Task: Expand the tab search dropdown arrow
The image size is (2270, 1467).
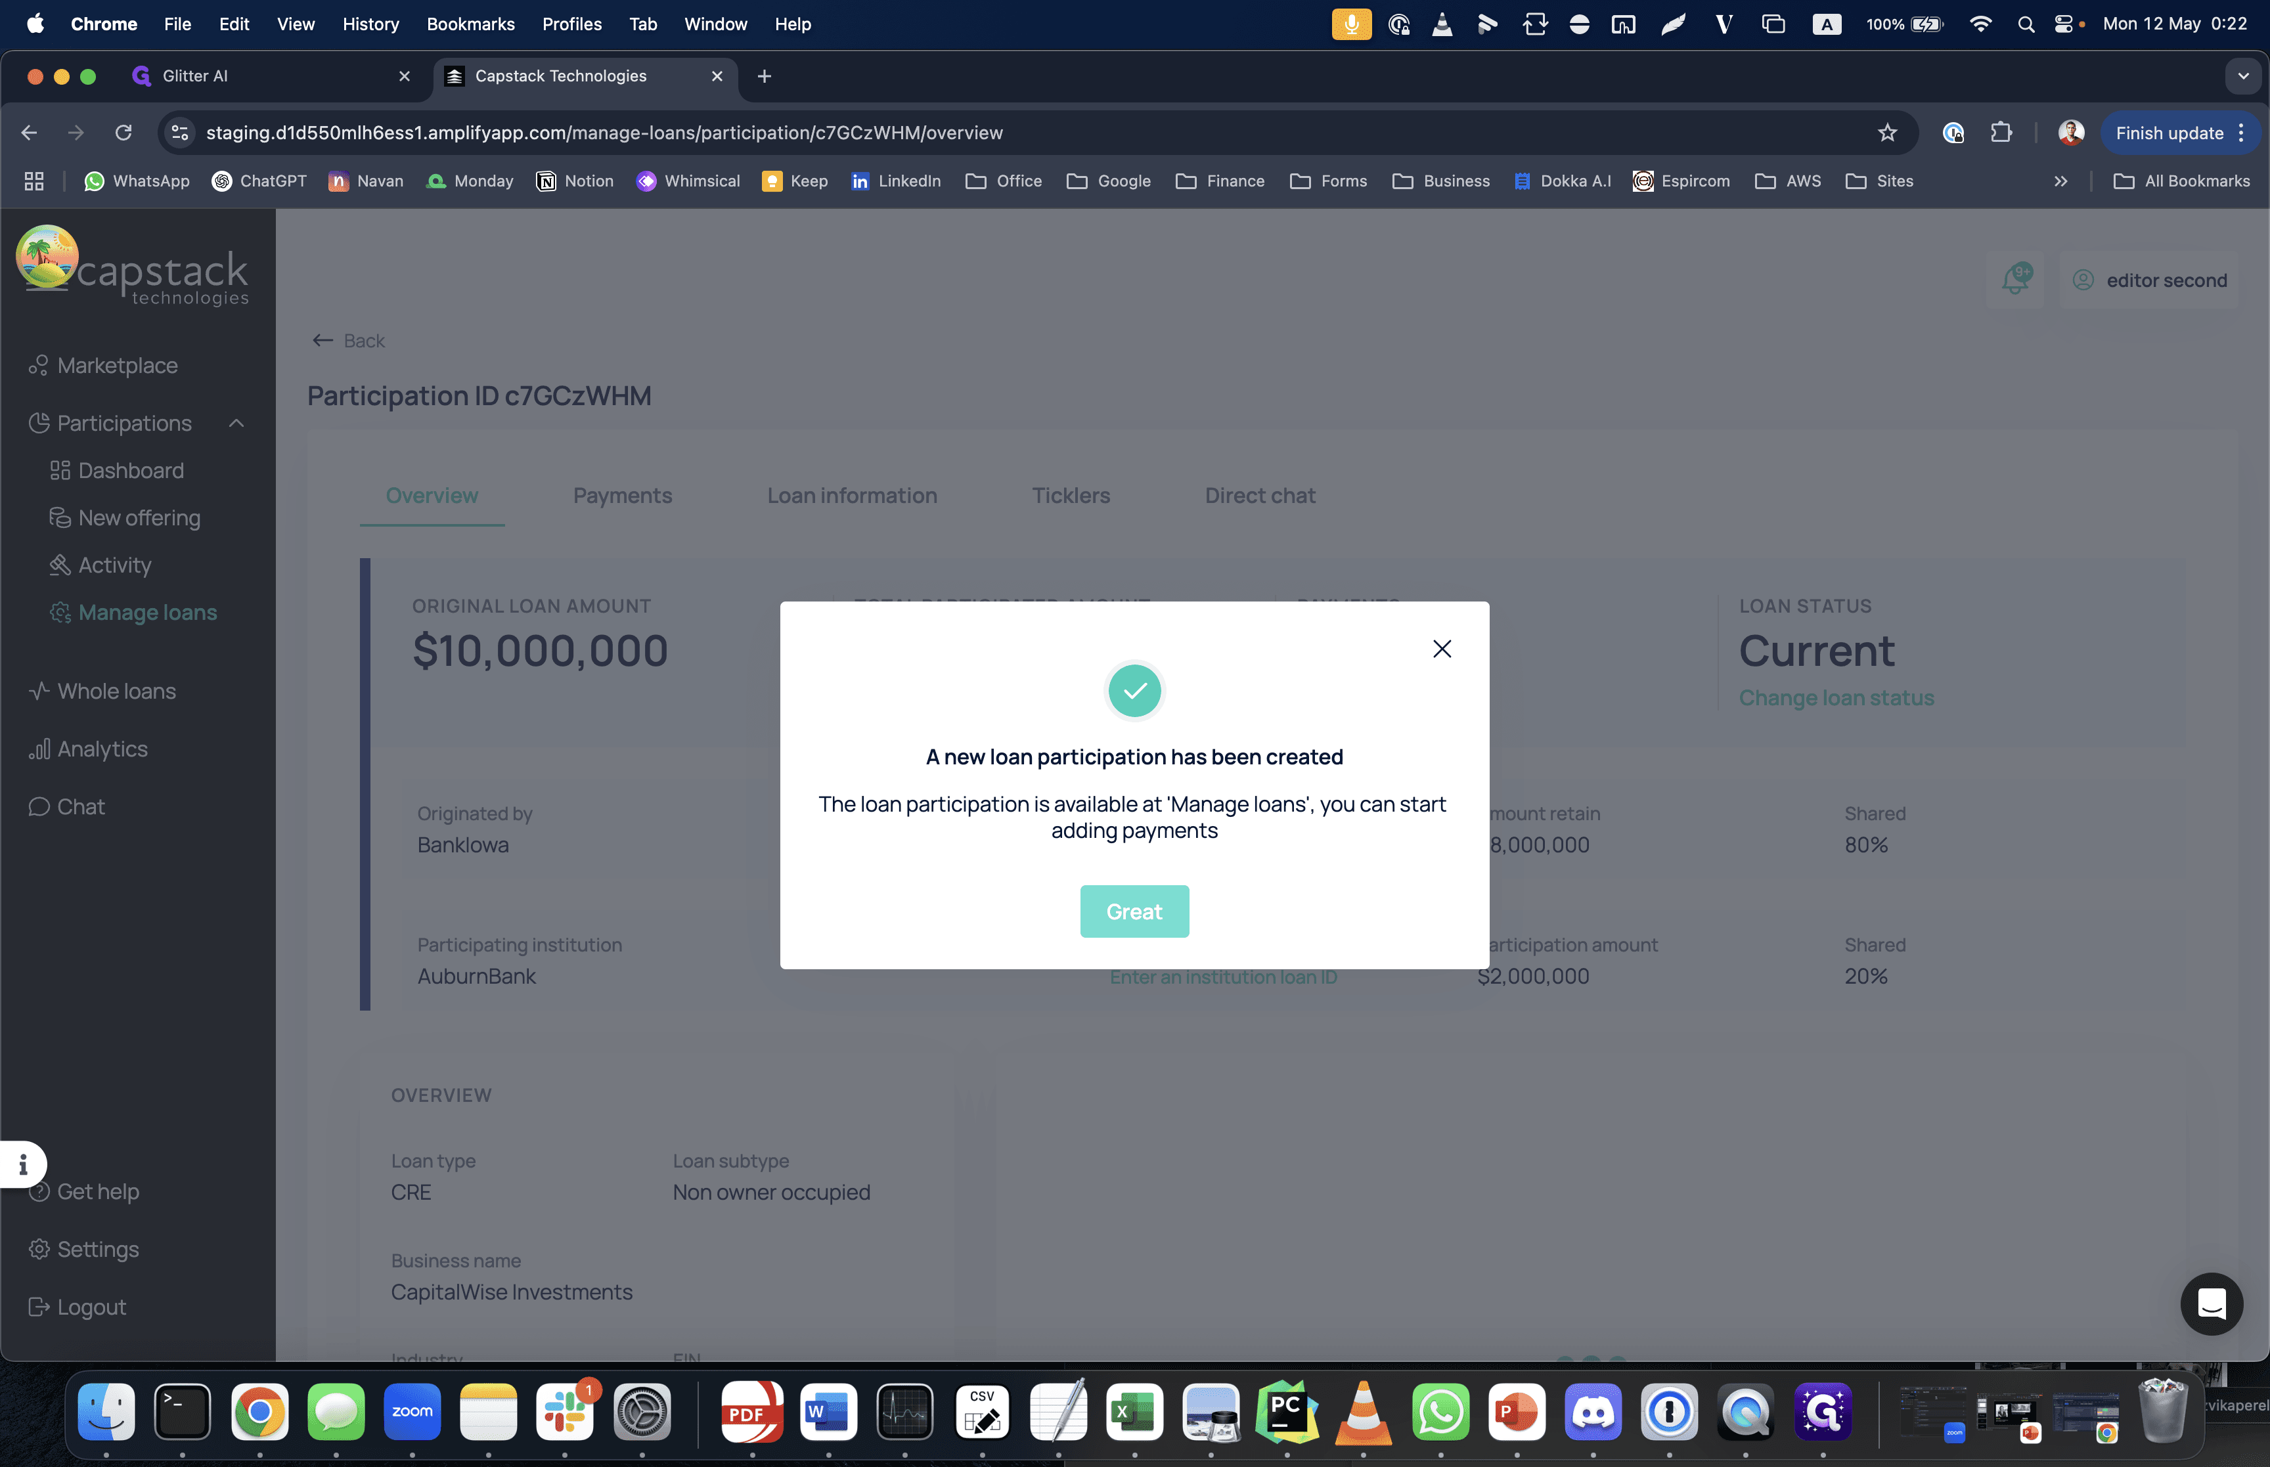Action: tap(2242, 76)
